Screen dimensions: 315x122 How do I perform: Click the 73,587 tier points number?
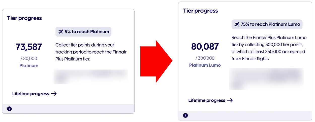(29, 47)
